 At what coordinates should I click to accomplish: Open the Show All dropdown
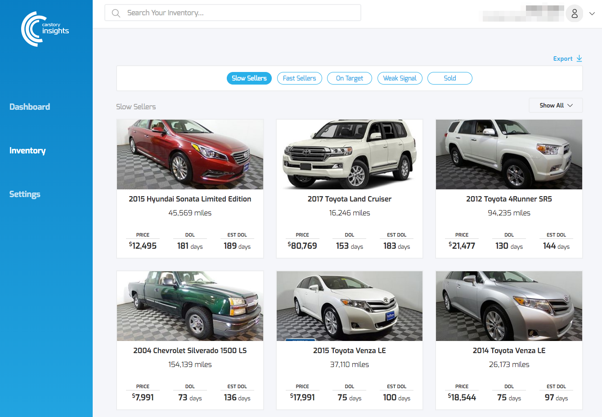pyautogui.click(x=556, y=105)
